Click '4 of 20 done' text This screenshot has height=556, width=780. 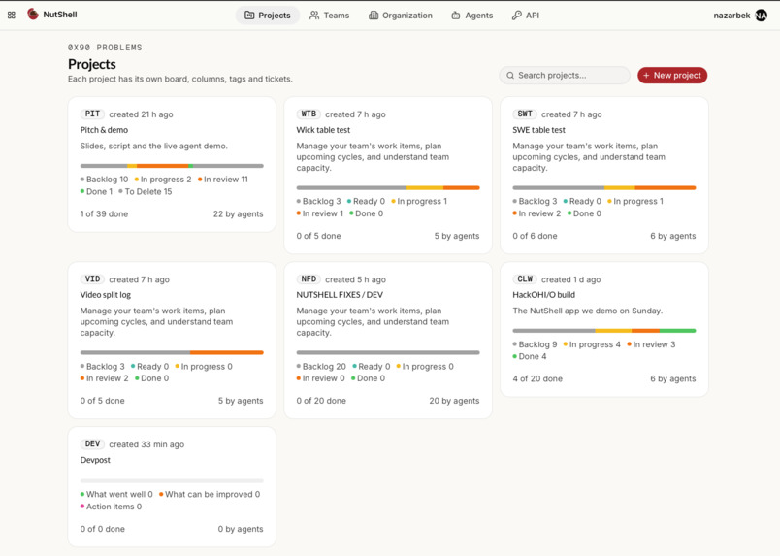[537, 378]
